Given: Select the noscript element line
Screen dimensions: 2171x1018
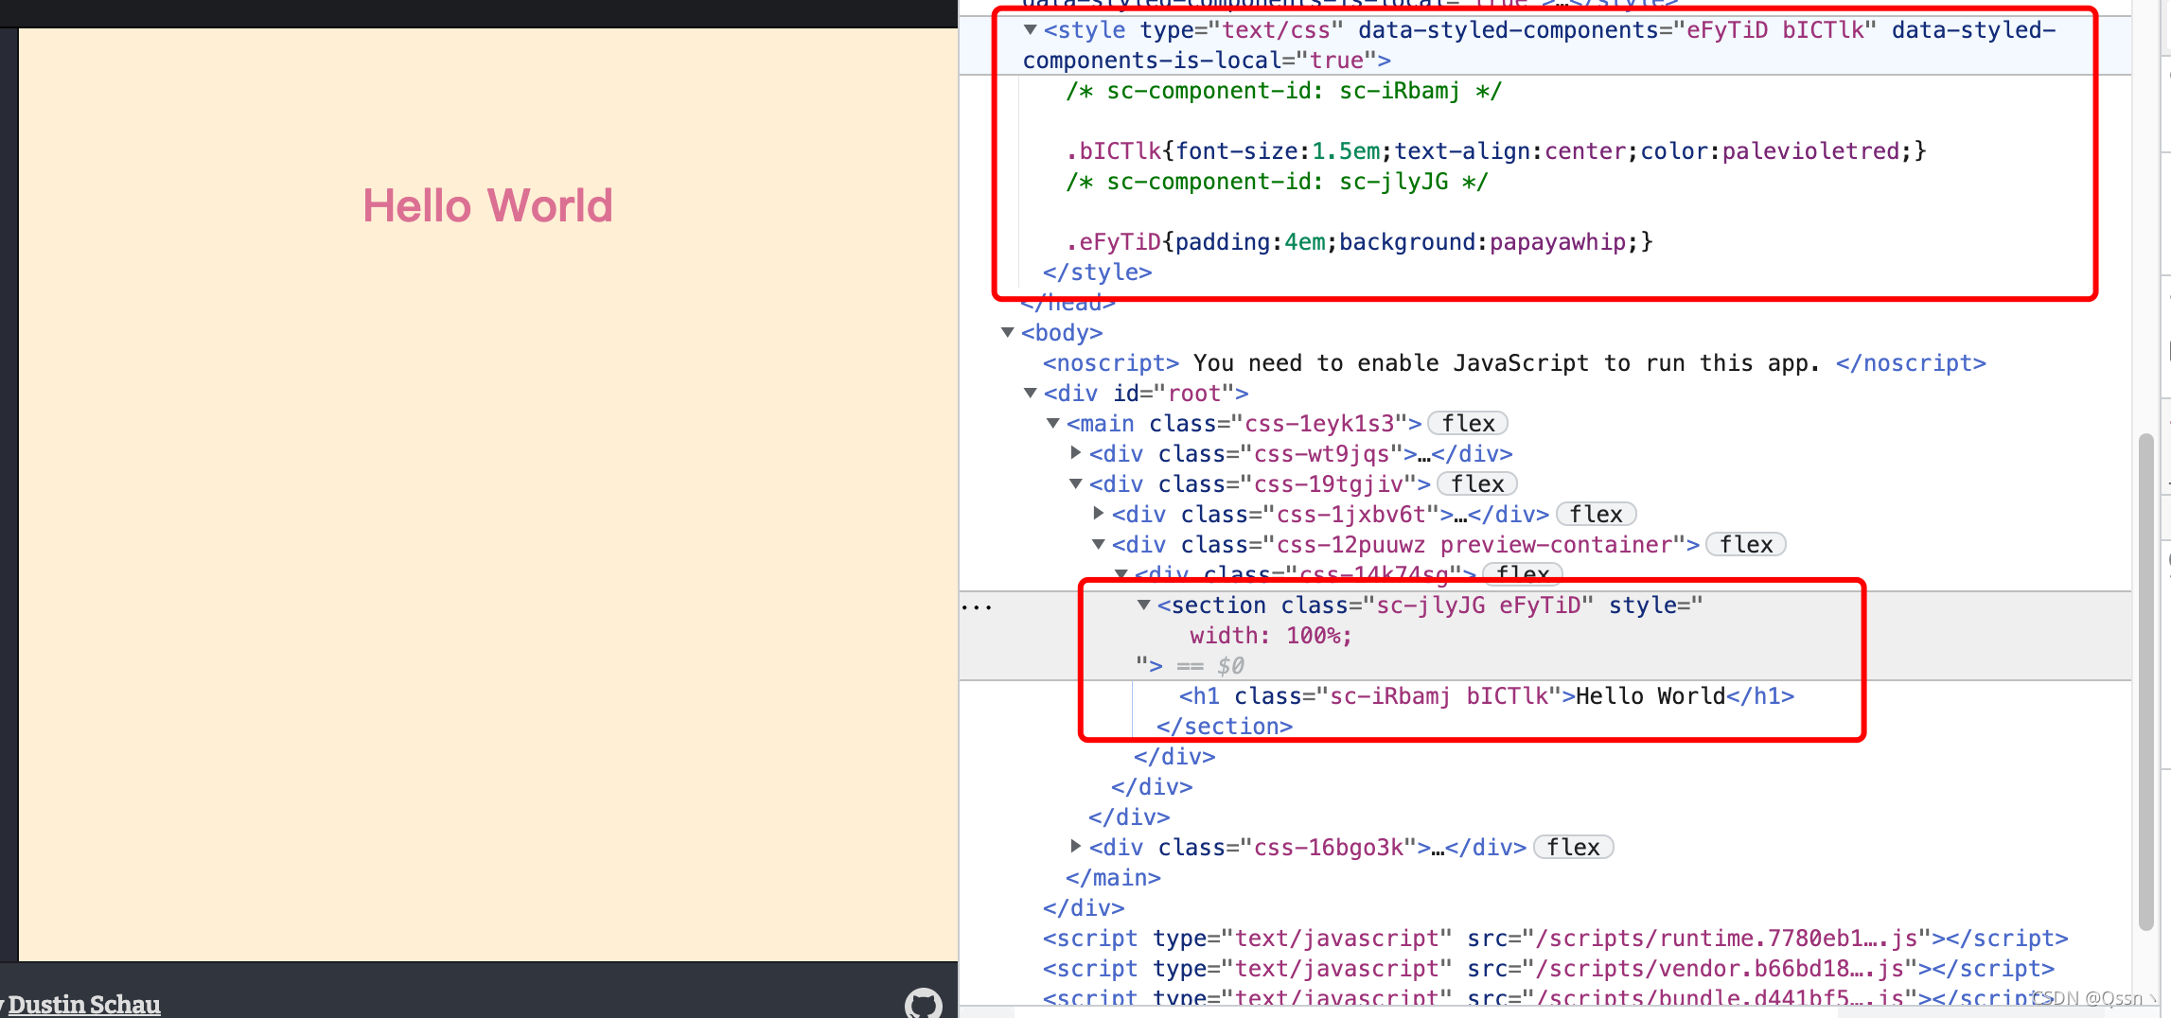Looking at the screenshot, I should (1514, 363).
